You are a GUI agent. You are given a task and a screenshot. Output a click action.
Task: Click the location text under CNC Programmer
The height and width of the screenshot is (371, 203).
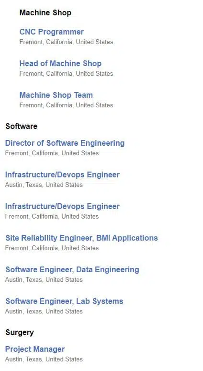coord(66,42)
